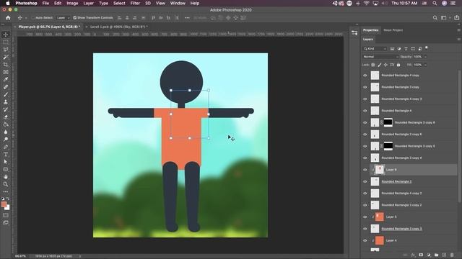Select the Frame tool
Screen dimensions: 462x259
tap(6, 72)
